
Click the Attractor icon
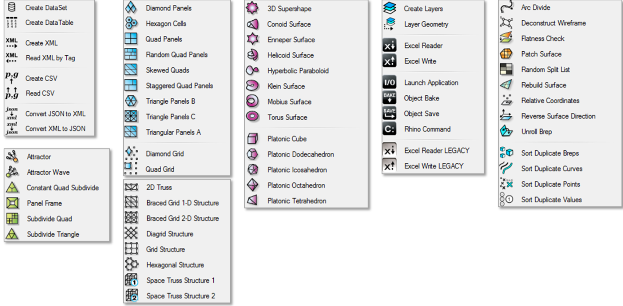[12, 156]
